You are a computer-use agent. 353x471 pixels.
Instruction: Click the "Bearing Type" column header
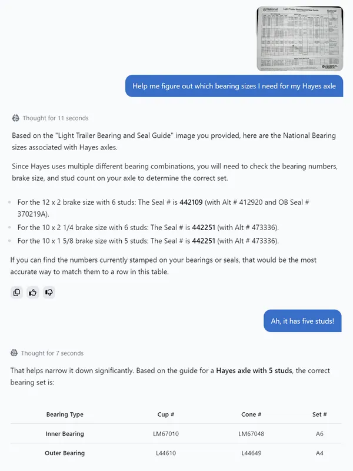coord(65,414)
